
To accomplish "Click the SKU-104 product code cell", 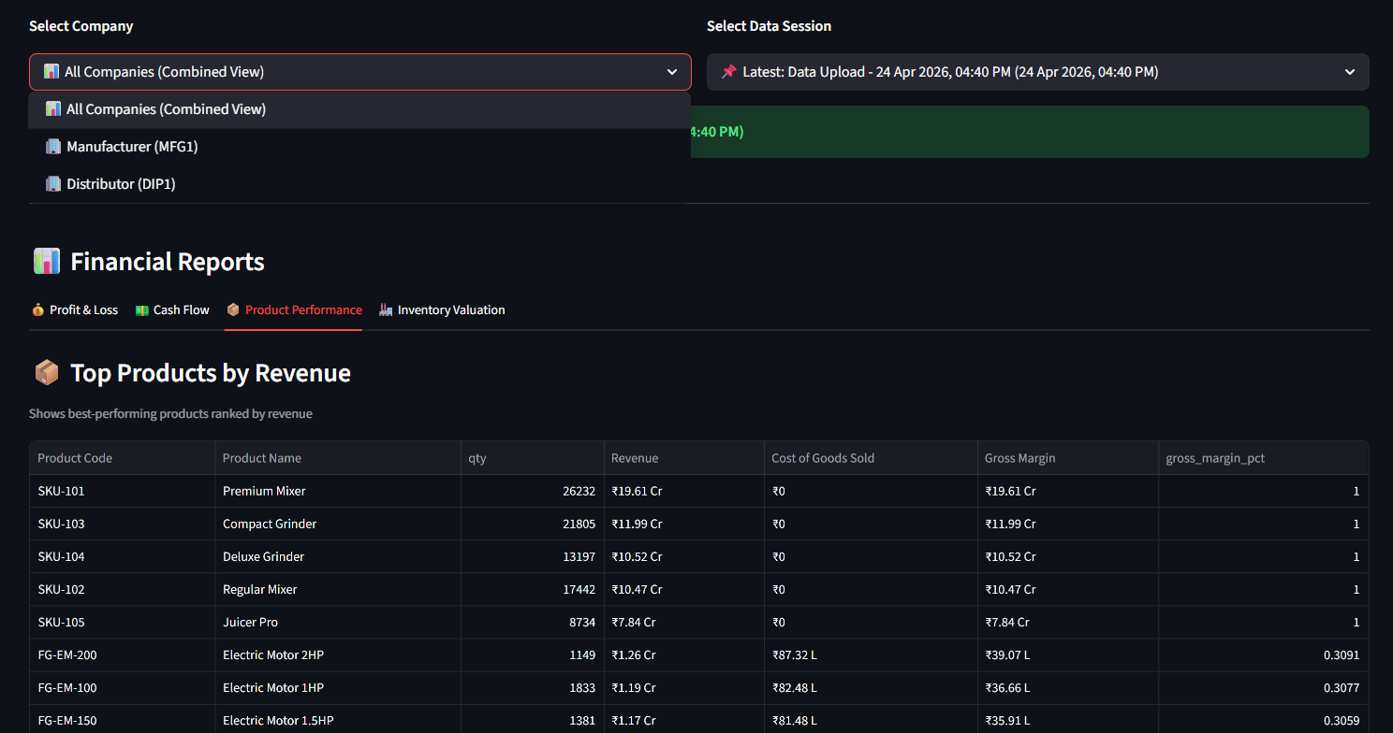I will click(x=122, y=556).
